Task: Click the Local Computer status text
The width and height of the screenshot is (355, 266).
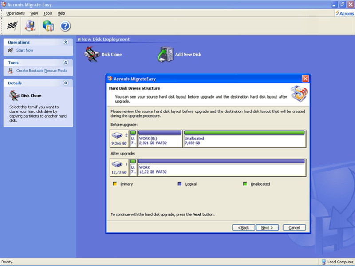Action: 340,262
